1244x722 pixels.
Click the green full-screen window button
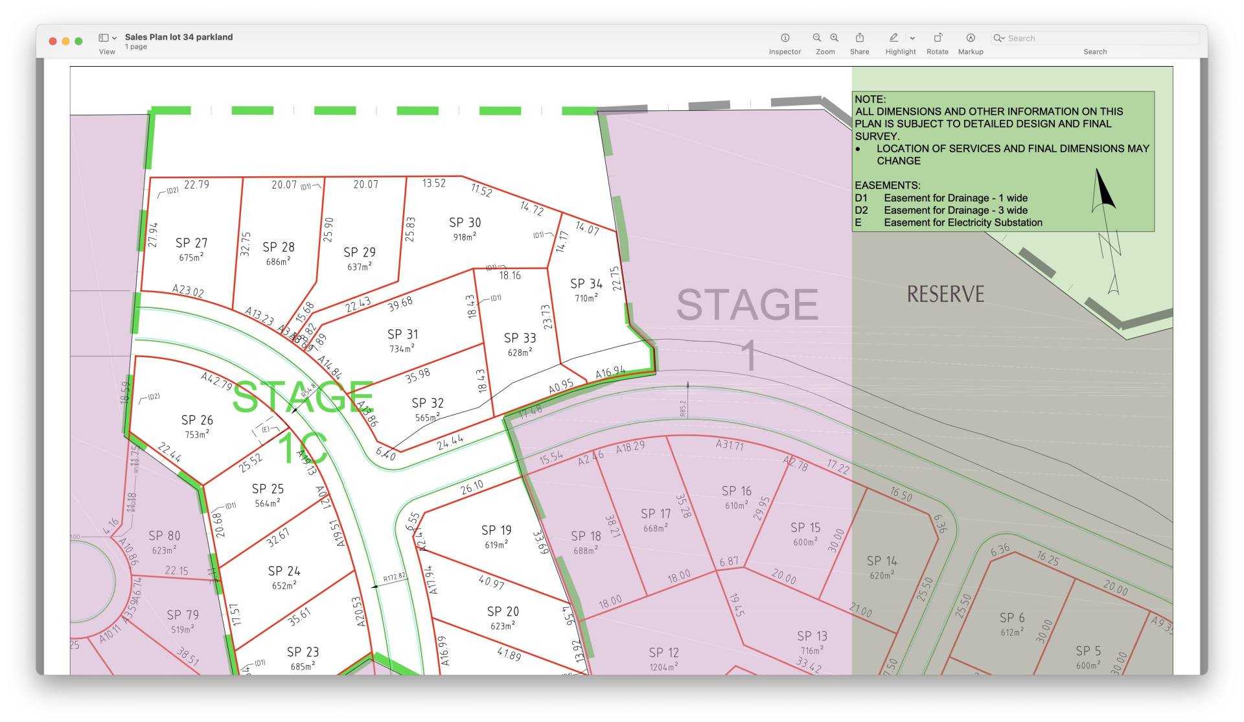(78, 41)
